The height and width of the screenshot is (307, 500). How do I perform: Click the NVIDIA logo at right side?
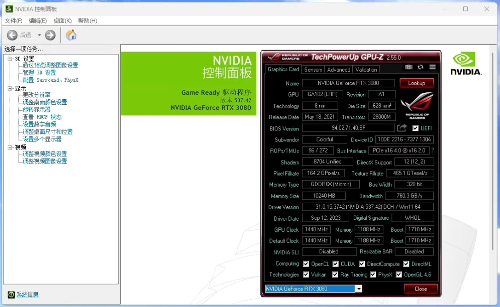pyautogui.click(x=466, y=64)
